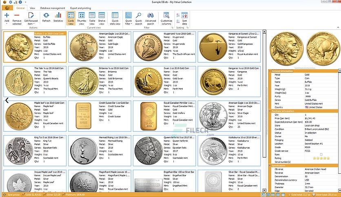Viewport: 341px width, 197px height.
Task: Click the gear settings icon in title bar
Action: click(11, 2)
